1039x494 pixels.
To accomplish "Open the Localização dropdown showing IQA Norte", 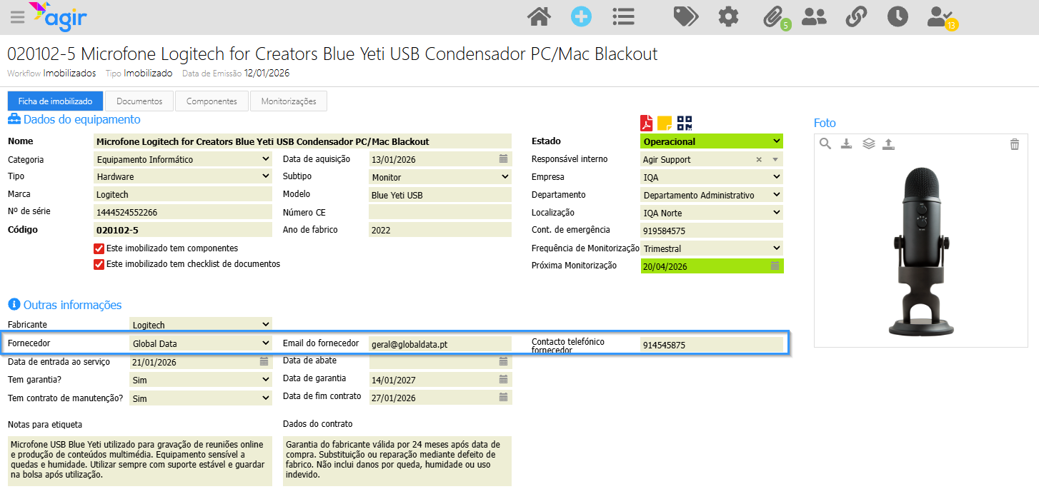I will point(712,213).
